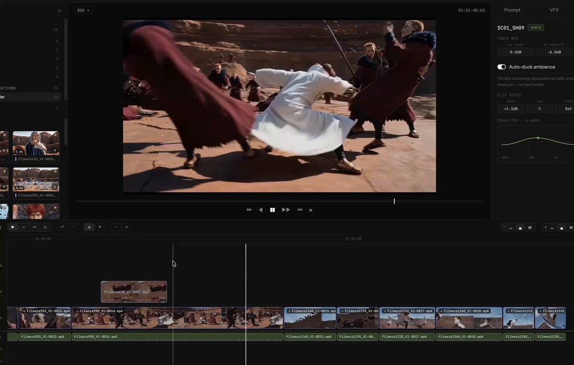Zoom out the timeline with minus
The width and height of the screenshot is (574, 365).
[x=116, y=227]
